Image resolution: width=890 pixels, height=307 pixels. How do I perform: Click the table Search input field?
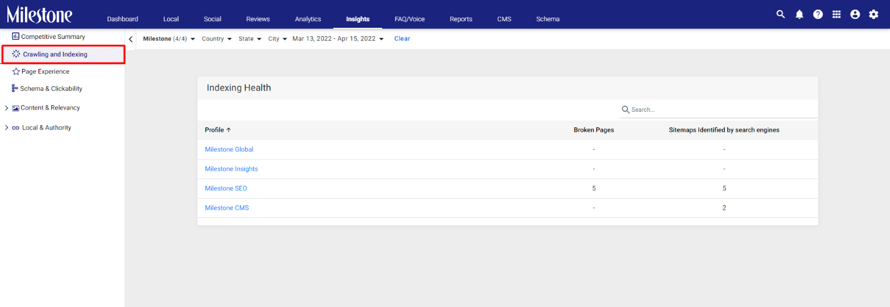pos(719,110)
